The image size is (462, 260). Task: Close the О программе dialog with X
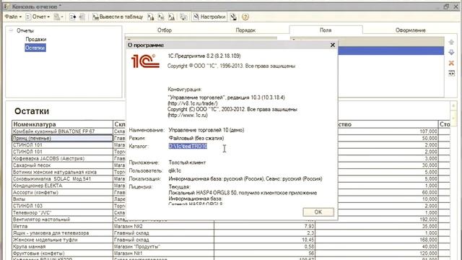pyautogui.click(x=333, y=45)
